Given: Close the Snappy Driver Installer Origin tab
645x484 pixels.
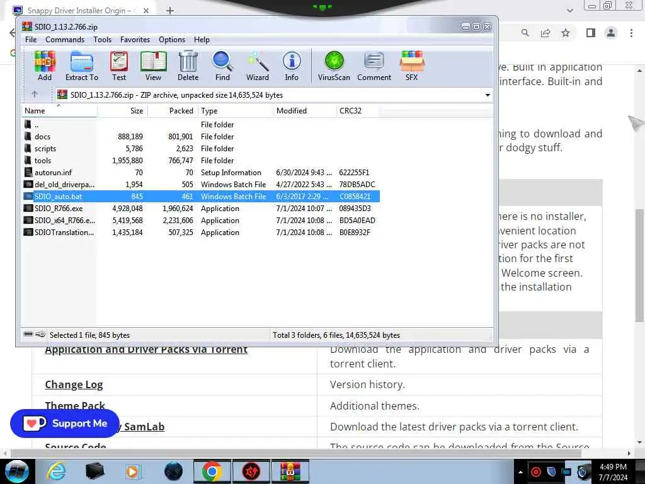Looking at the screenshot, I should pos(146,11).
